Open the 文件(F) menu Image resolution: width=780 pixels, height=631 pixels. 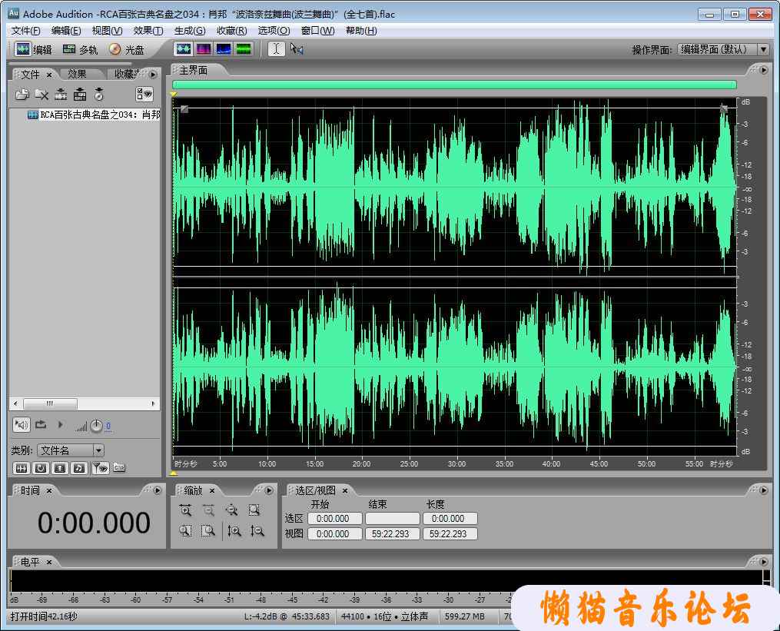(26, 31)
